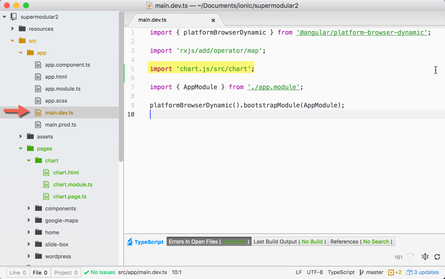Click the green checkmark No Issues indicator
Screen dimensions: 445x279
tap(100, 272)
